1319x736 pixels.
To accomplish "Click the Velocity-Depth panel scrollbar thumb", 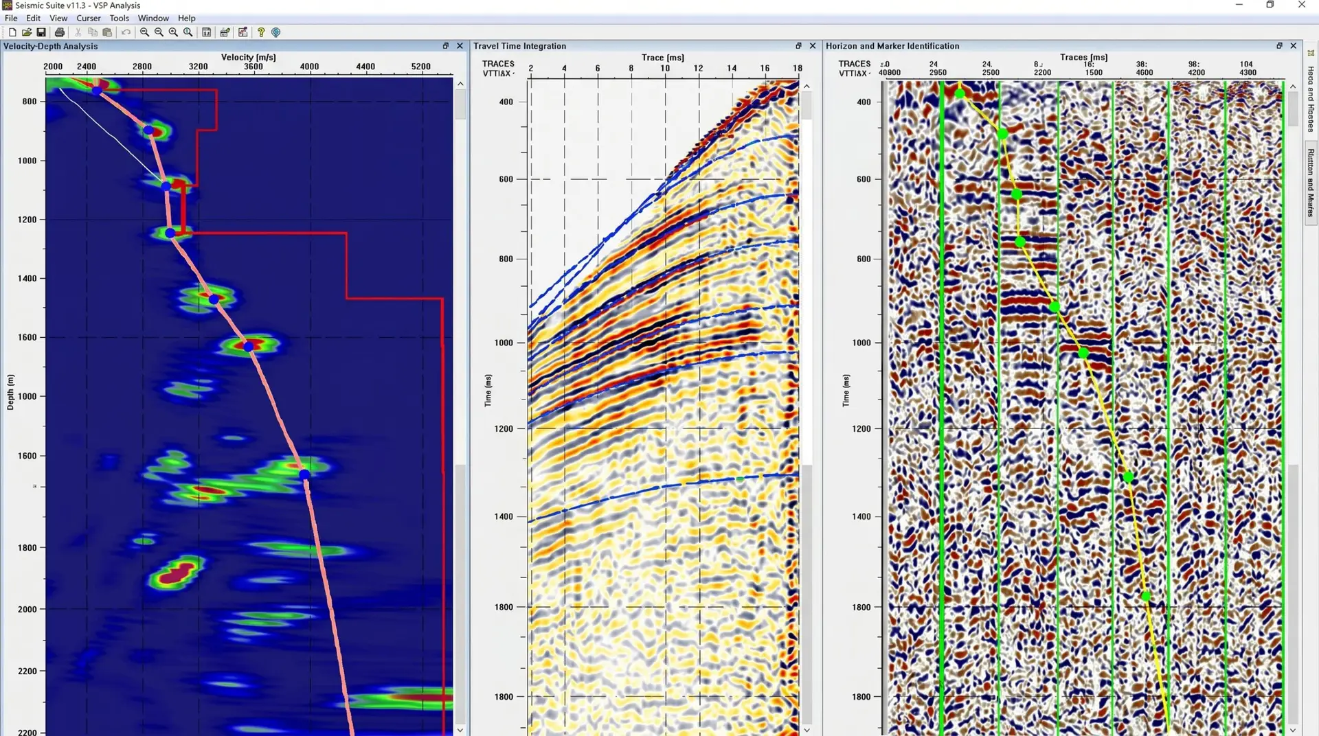I will click(460, 104).
